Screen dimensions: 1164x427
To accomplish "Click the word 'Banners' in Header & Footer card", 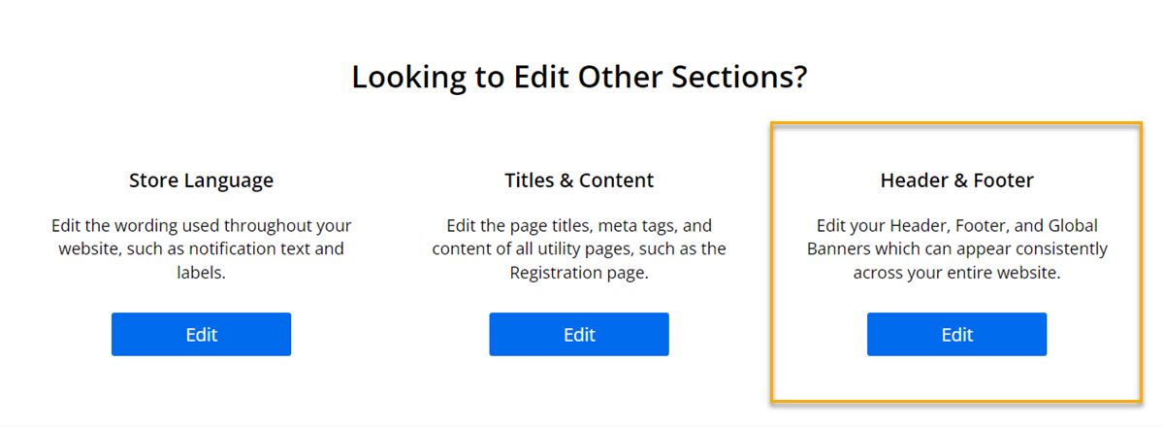I will point(839,249).
